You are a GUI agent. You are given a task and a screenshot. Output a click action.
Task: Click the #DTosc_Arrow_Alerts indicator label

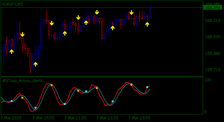point(23,81)
